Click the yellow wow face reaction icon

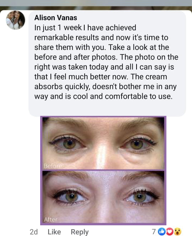177,232
